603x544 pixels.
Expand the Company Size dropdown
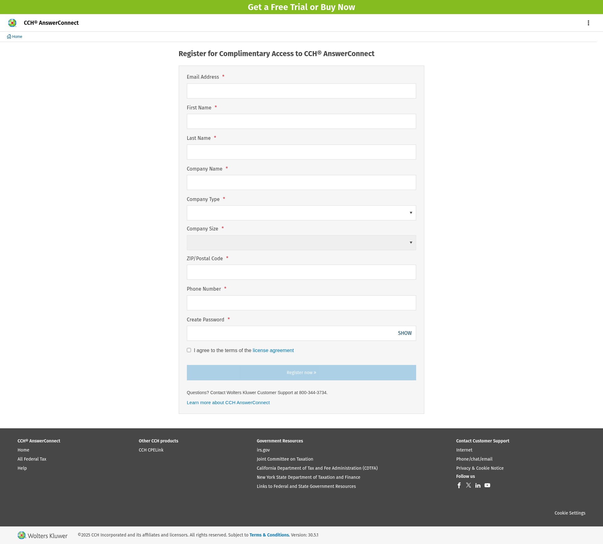[301, 243]
